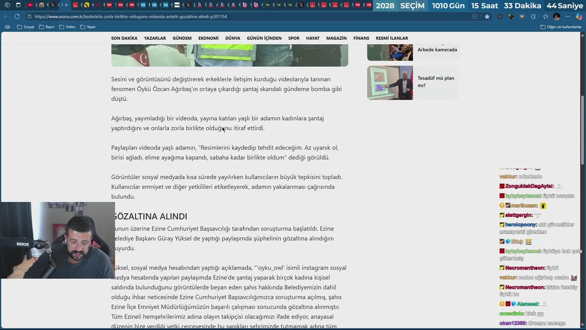Image resolution: width=586 pixels, height=330 pixels.
Task: Open the address bar more options icon
Action: click(474, 16)
